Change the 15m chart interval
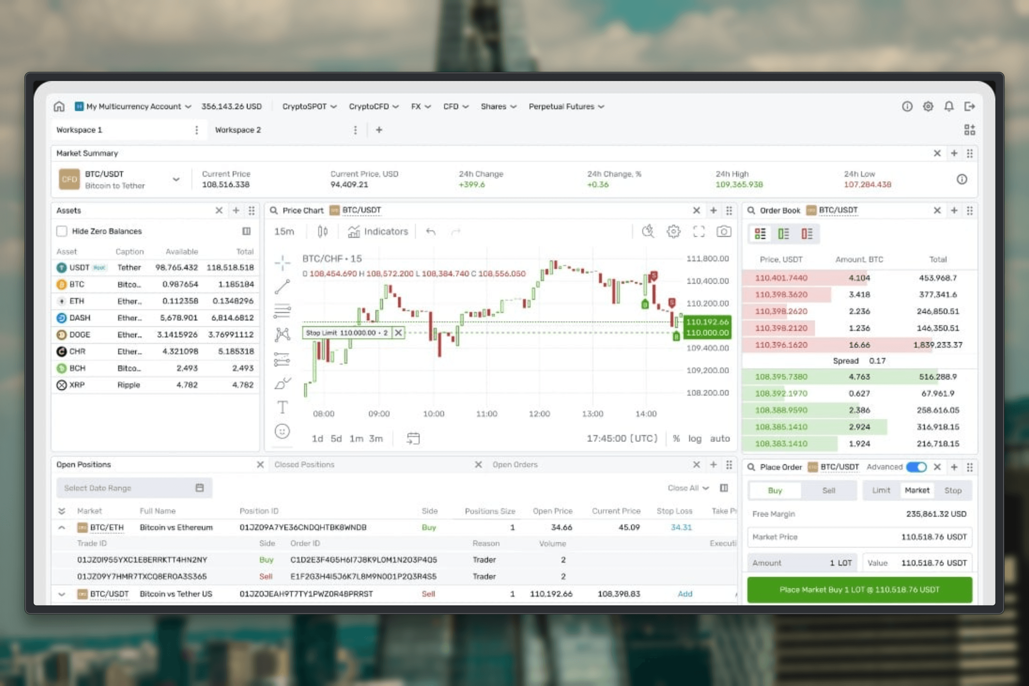The height and width of the screenshot is (686, 1029). [284, 231]
